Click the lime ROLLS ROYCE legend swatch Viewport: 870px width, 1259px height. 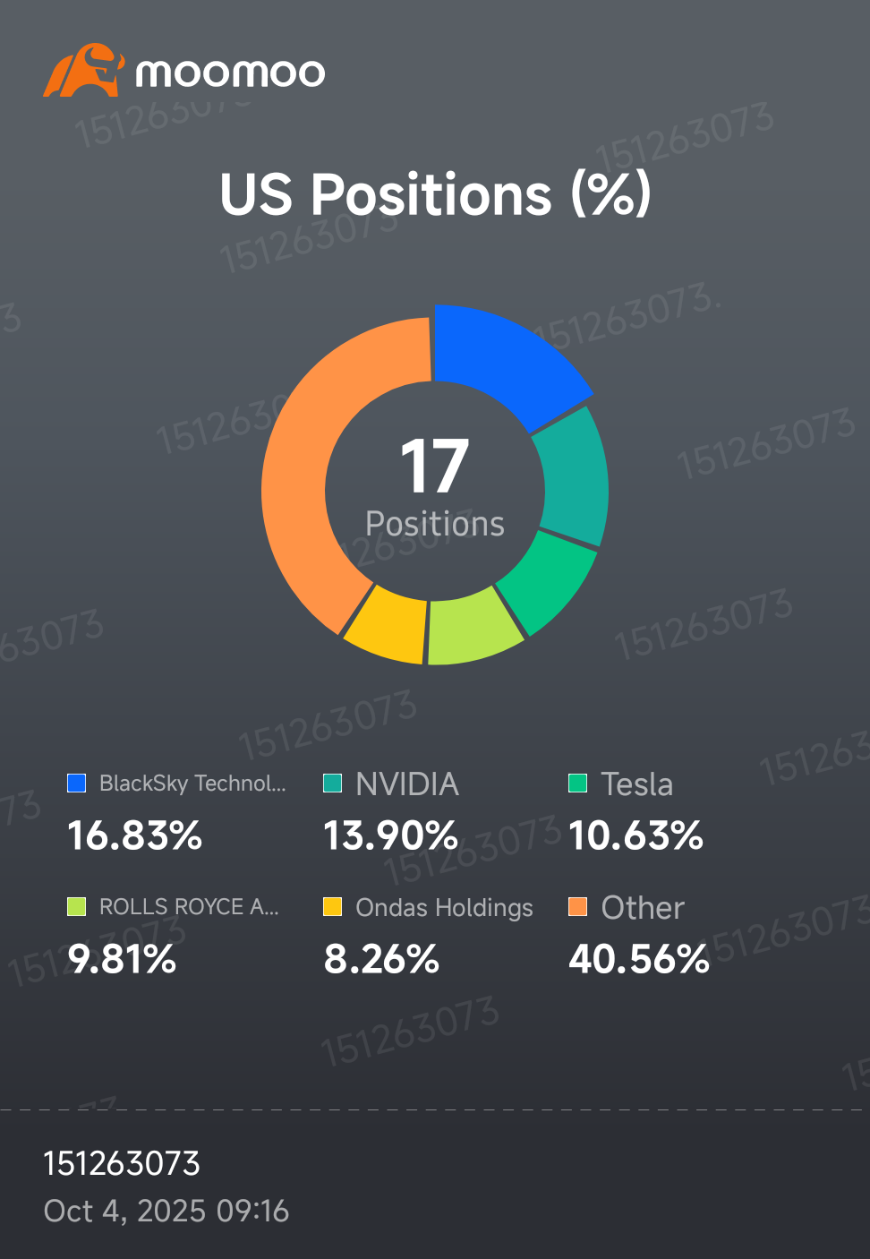(x=77, y=907)
